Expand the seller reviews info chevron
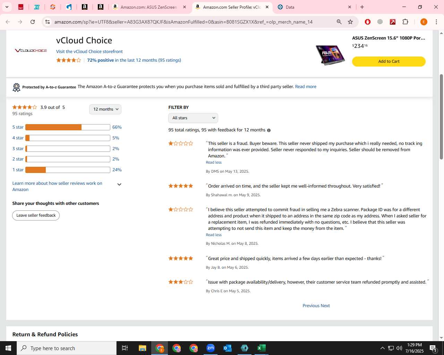Screen dimensions: 444x355 click(x=119, y=184)
